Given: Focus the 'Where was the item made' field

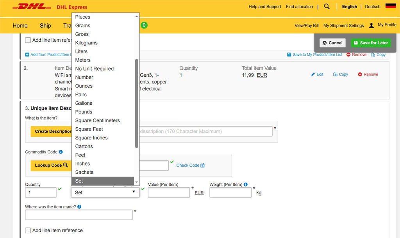Looking at the screenshot, I should [x=79, y=215].
